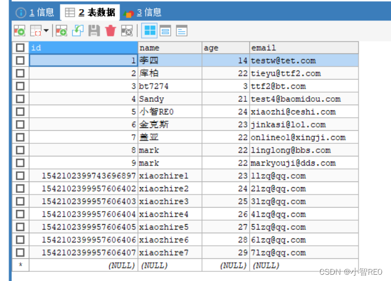Switch to form view mode

[x=165, y=31]
